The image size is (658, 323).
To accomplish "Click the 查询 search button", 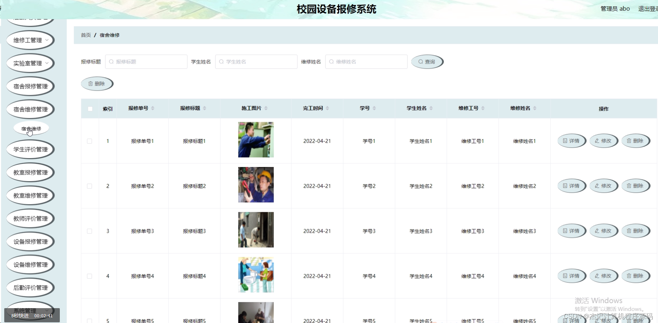I will pyautogui.click(x=427, y=62).
